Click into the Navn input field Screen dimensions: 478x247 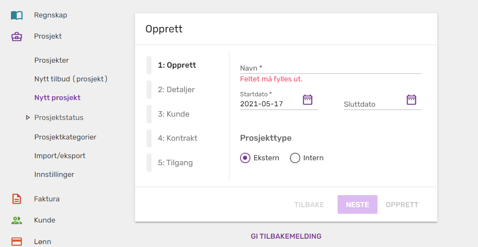coord(330,68)
